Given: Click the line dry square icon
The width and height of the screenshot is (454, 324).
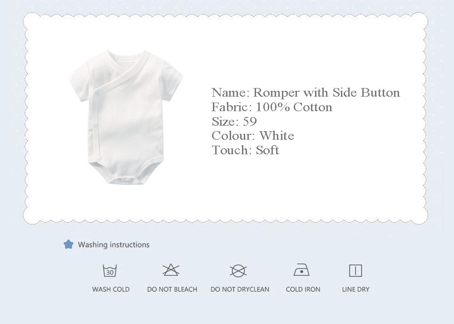Looking at the screenshot, I should click(355, 270).
